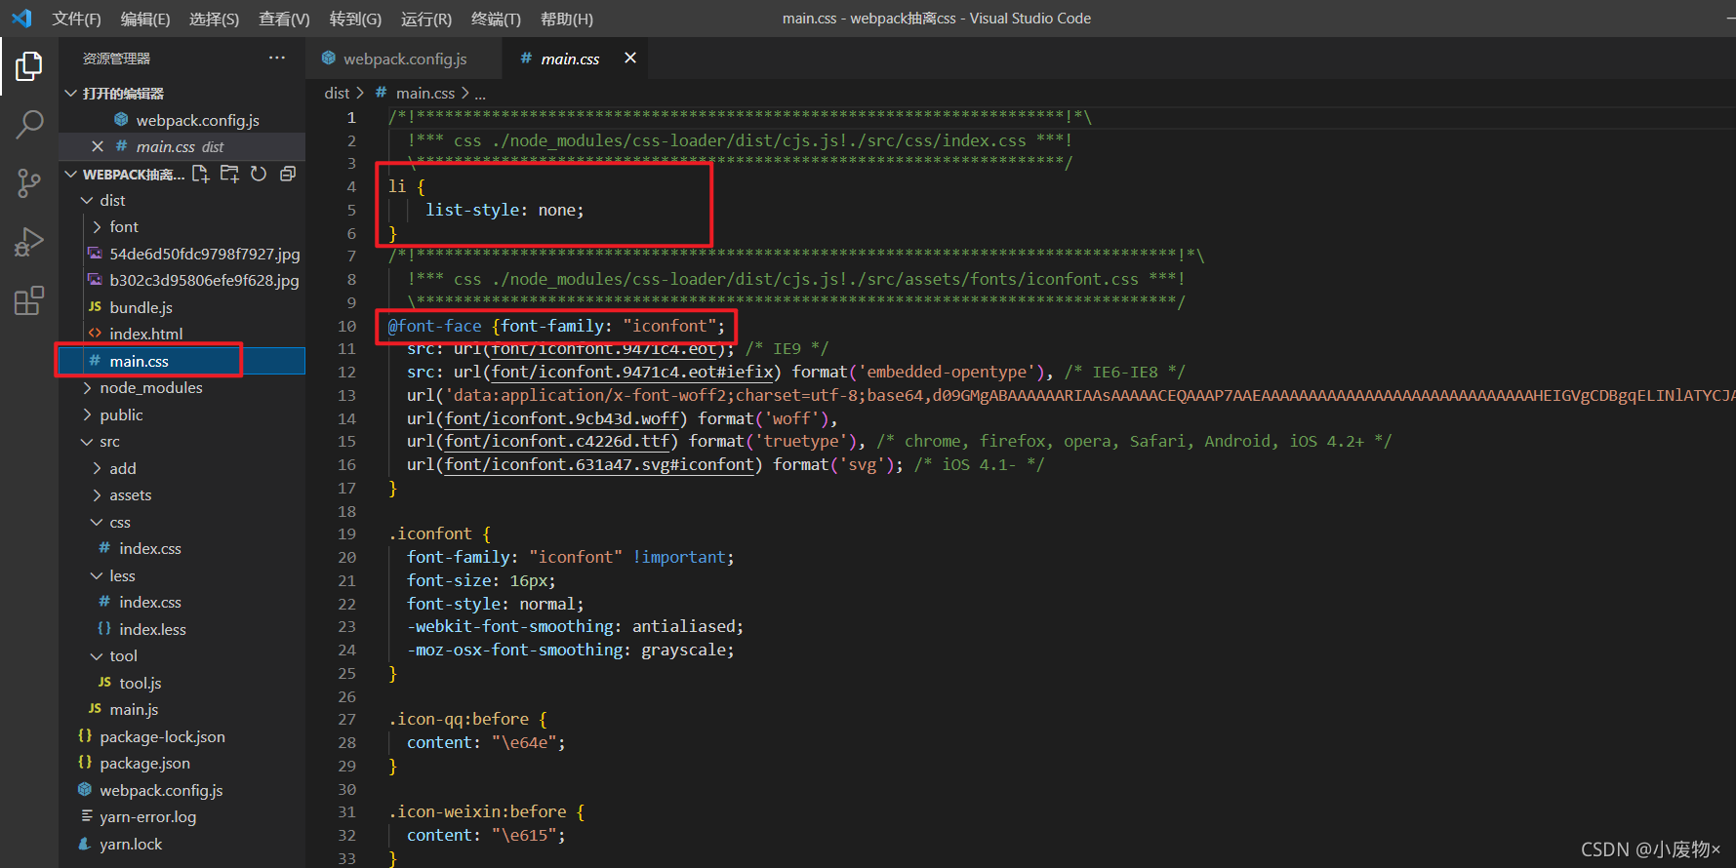The height and width of the screenshot is (868, 1736).
Task: Open the 运行(R) menu
Action: pyautogui.click(x=426, y=19)
